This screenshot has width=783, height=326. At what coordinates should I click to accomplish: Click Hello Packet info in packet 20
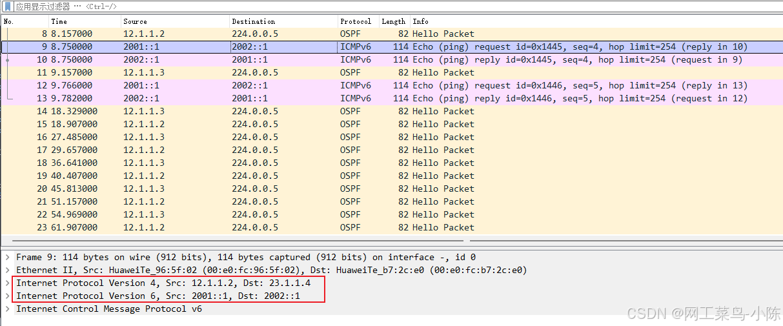coord(443,188)
